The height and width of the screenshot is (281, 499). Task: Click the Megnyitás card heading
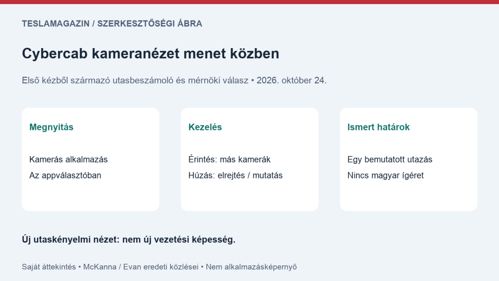pyautogui.click(x=52, y=127)
